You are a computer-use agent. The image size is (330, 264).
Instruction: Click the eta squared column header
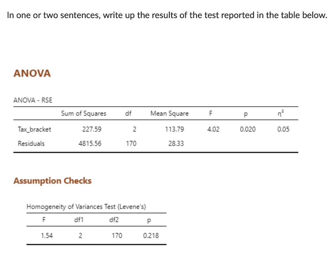click(281, 113)
